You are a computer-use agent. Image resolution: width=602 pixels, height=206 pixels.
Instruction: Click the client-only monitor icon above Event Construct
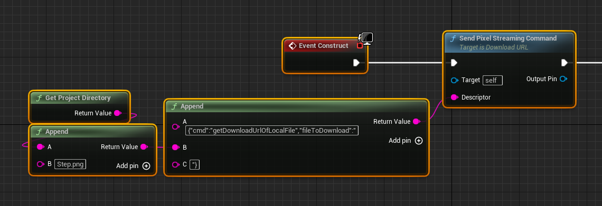click(x=367, y=38)
